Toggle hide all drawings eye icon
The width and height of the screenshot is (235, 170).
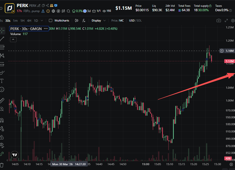[2, 145]
